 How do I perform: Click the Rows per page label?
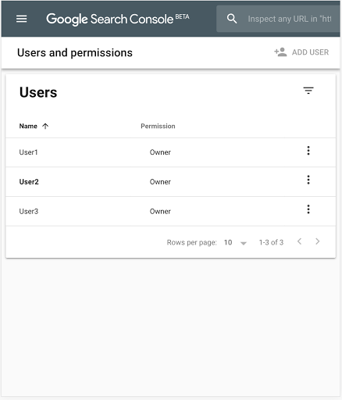pos(191,242)
